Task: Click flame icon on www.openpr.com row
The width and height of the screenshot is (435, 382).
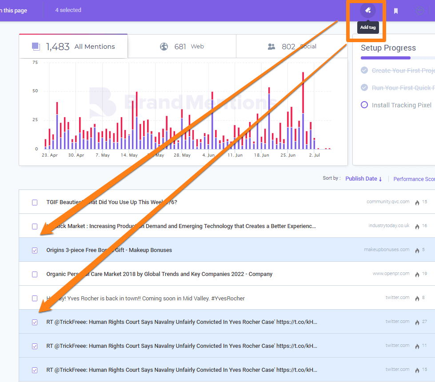Action: [417, 274]
